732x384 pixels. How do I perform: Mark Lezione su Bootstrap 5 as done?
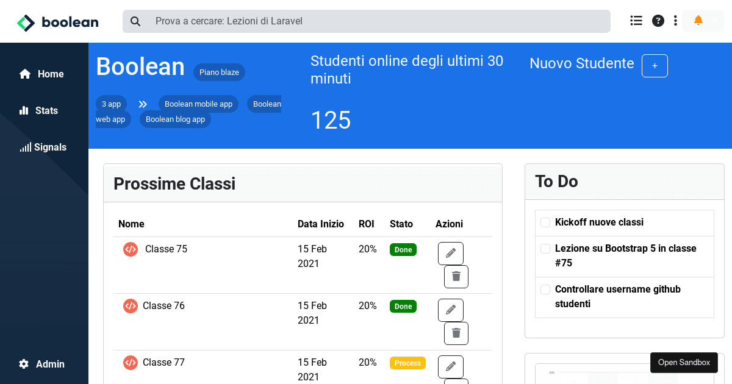545,248
